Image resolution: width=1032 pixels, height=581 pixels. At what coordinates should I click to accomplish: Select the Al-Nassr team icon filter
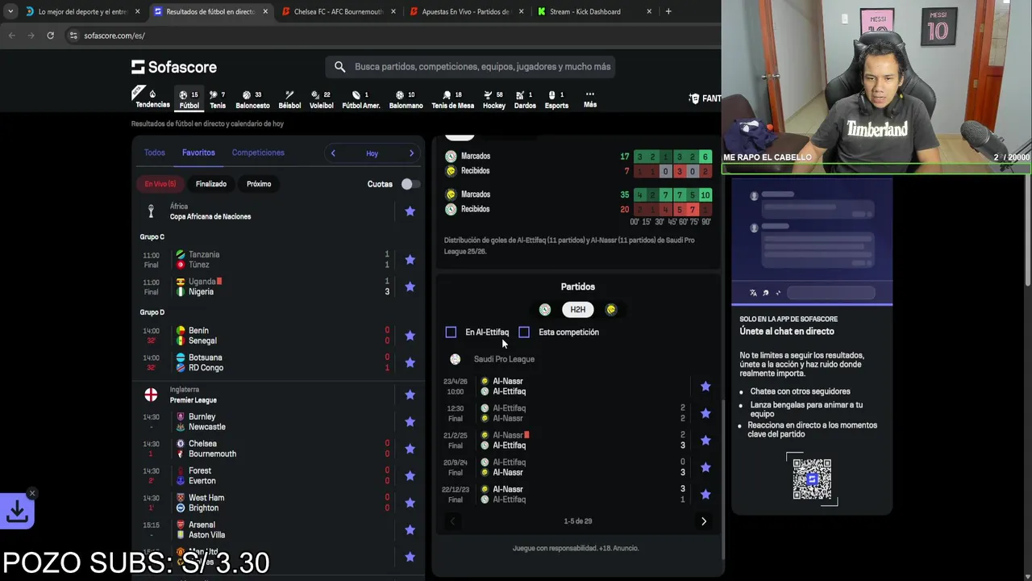(x=611, y=310)
